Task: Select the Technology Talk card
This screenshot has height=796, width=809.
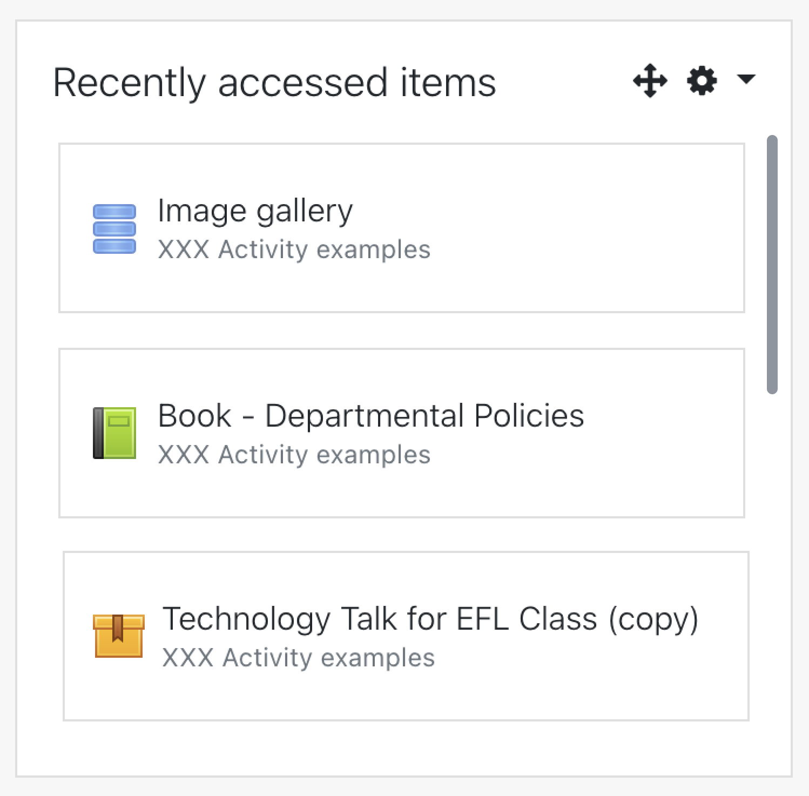Action: point(406,636)
